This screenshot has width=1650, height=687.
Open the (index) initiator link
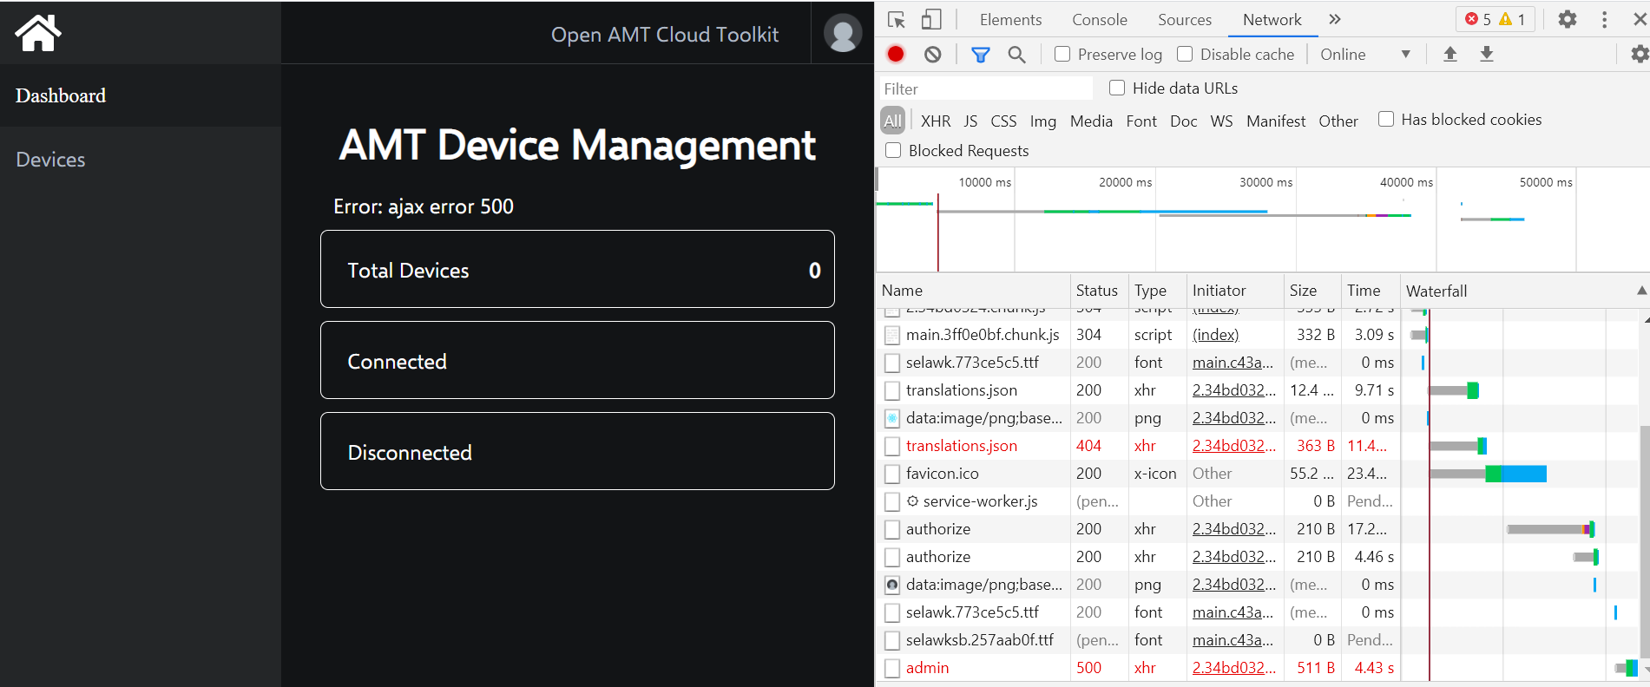[x=1215, y=335]
